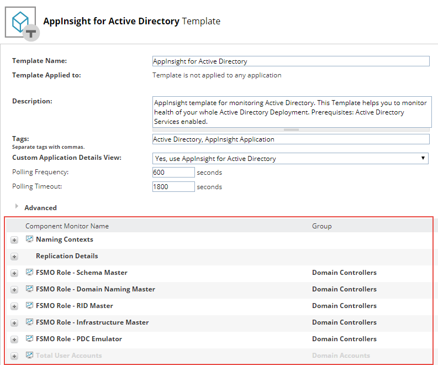
Task: Click the monitor icon beside FSMO Schema Master
Action: tap(30, 273)
